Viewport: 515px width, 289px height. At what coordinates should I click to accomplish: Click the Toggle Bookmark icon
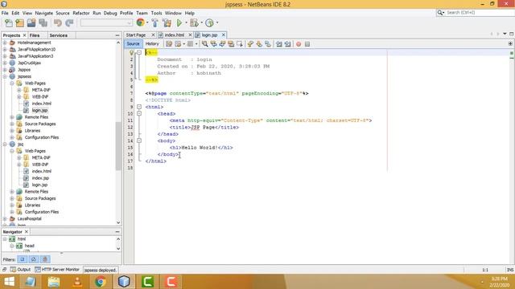pos(268,44)
